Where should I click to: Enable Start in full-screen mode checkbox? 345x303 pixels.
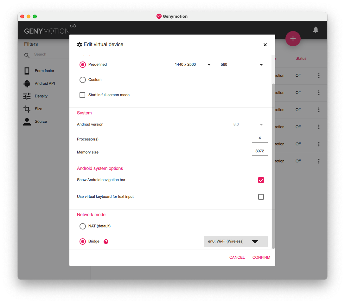point(82,95)
